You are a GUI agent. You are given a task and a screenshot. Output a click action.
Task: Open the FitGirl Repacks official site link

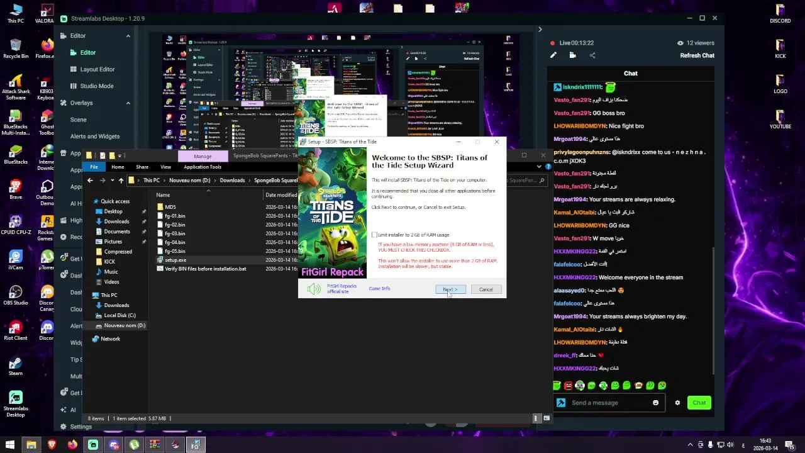pos(341,289)
